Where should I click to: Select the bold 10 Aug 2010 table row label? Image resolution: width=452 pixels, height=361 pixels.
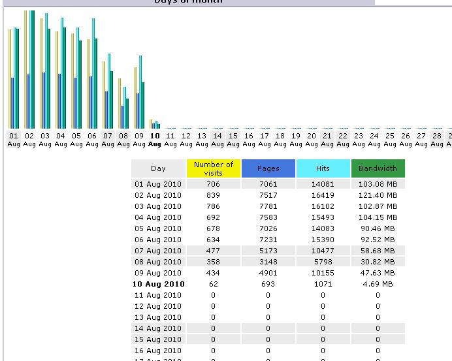click(x=158, y=284)
